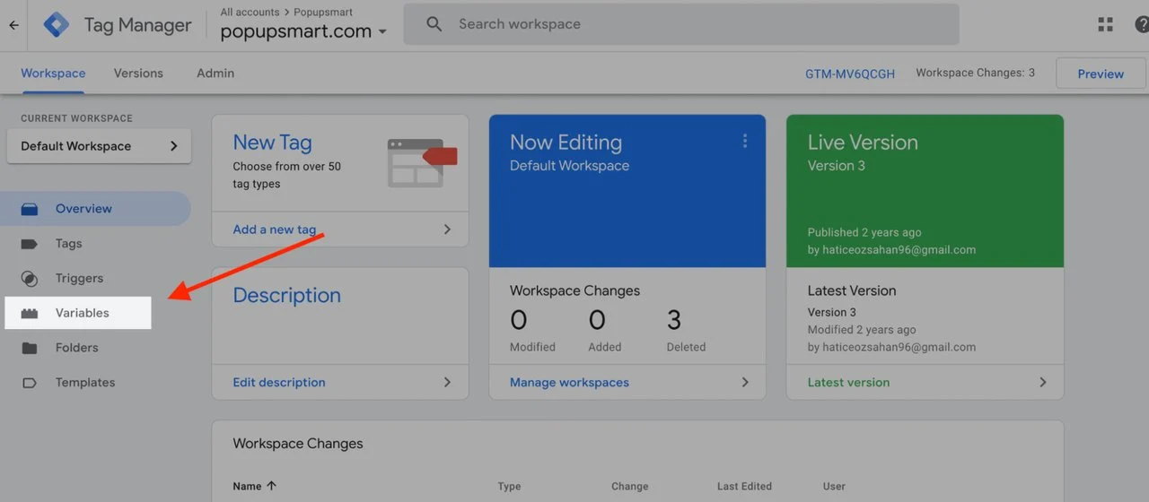The height and width of the screenshot is (502, 1149).
Task: Click the Tag Manager logo icon
Action: point(57,25)
